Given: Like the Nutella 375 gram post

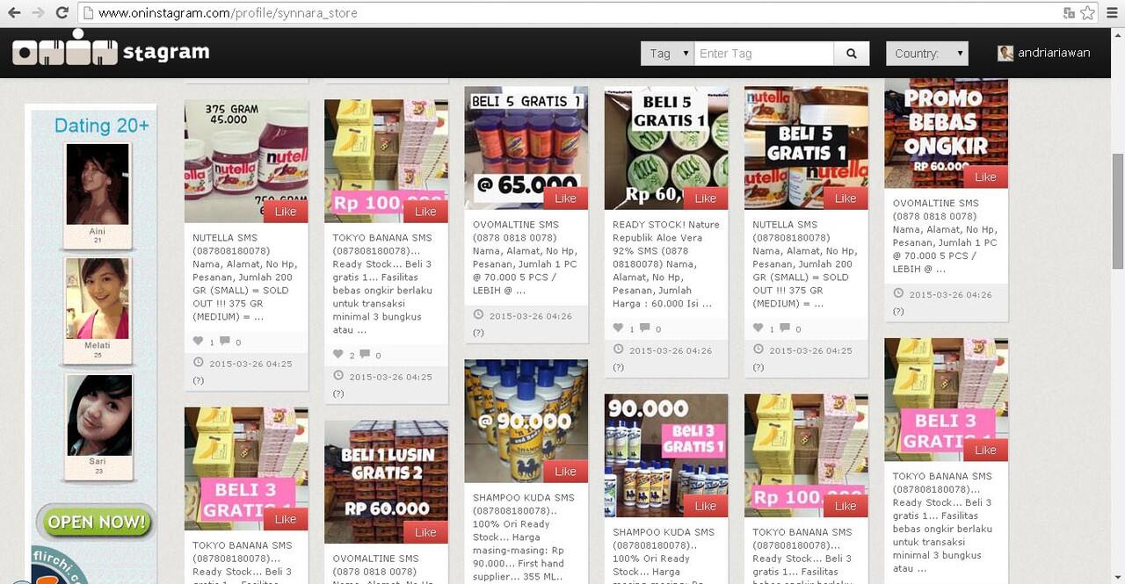Looking at the screenshot, I should [286, 212].
